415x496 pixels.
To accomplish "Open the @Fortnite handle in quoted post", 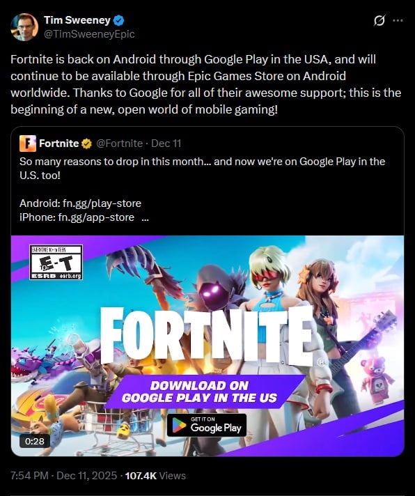I will pos(119,144).
